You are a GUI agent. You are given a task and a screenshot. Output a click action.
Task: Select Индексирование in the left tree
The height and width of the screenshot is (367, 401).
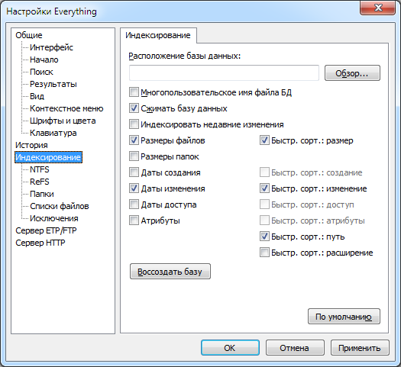48,157
